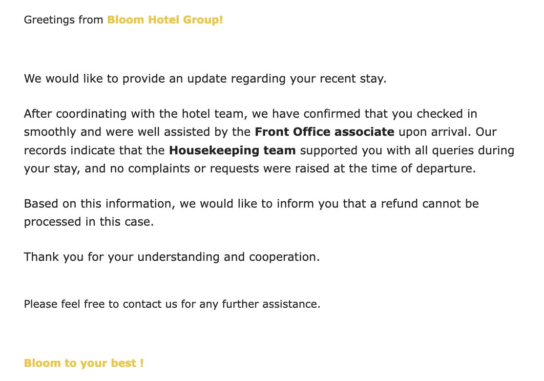Click the word 'Greetings' in the header
The height and width of the screenshot is (381, 544).
[49, 20]
